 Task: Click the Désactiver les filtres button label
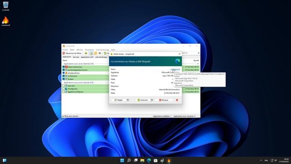pyautogui.click(x=74, y=53)
